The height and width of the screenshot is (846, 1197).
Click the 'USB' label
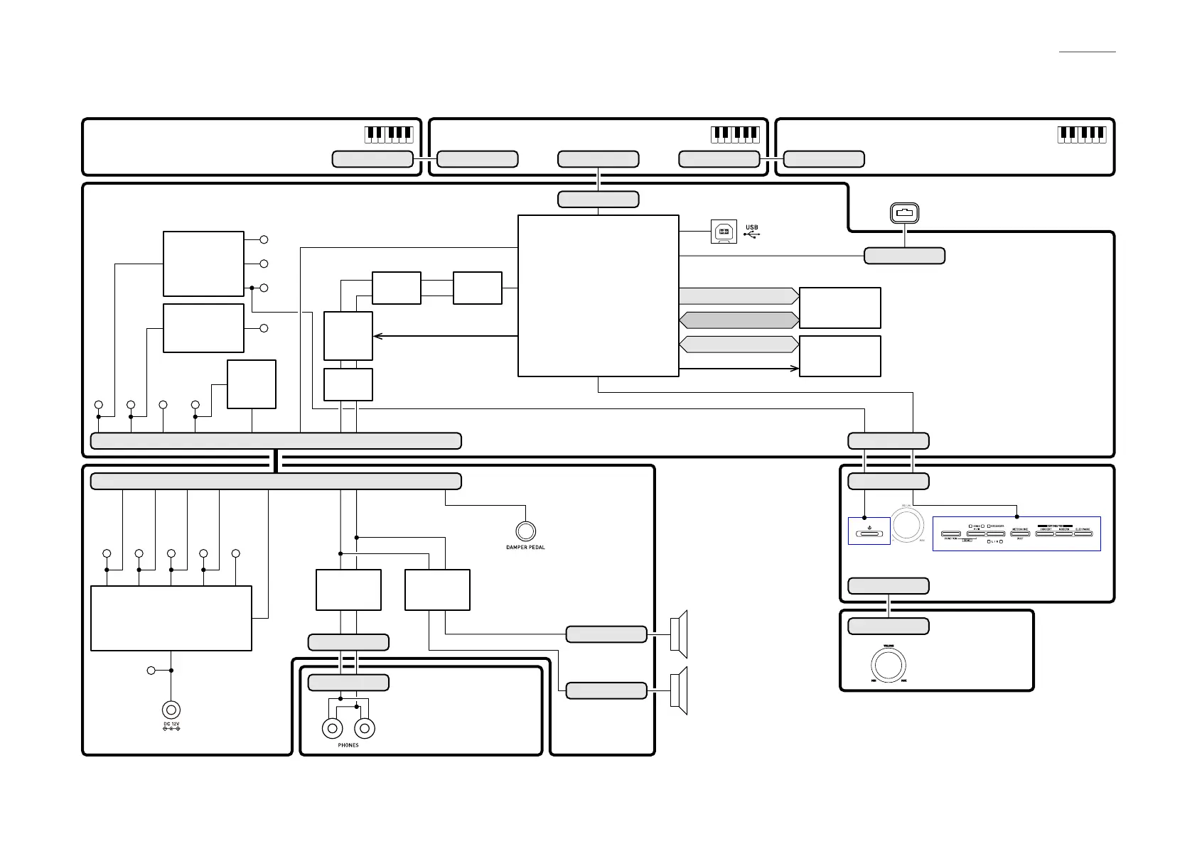pyautogui.click(x=752, y=227)
